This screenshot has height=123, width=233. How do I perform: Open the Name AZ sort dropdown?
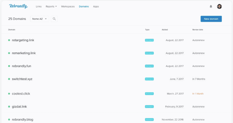click(x=40, y=19)
